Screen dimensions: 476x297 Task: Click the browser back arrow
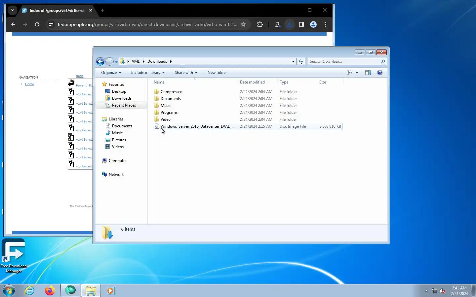[13, 24]
